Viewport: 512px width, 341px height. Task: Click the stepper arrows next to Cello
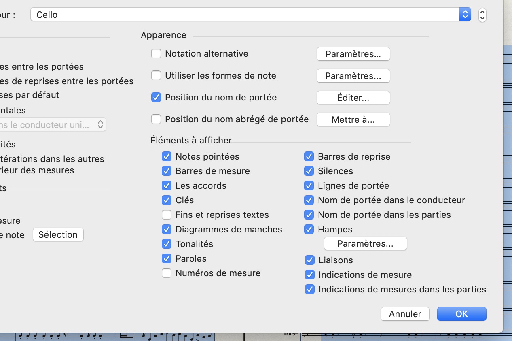[482, 15]
